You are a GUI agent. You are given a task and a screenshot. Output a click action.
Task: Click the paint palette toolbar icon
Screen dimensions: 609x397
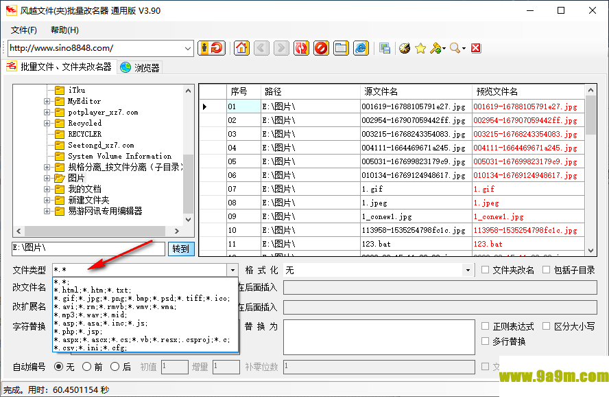click(405, 48)
